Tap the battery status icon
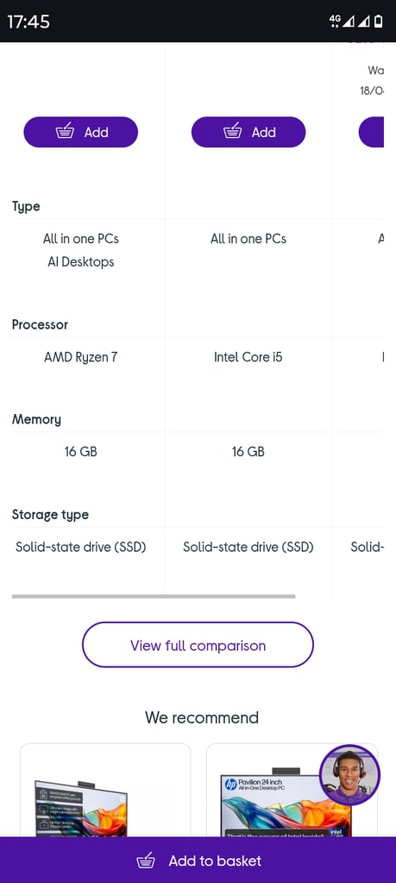This screenshot has width=396, height=883. pos(379,21)
